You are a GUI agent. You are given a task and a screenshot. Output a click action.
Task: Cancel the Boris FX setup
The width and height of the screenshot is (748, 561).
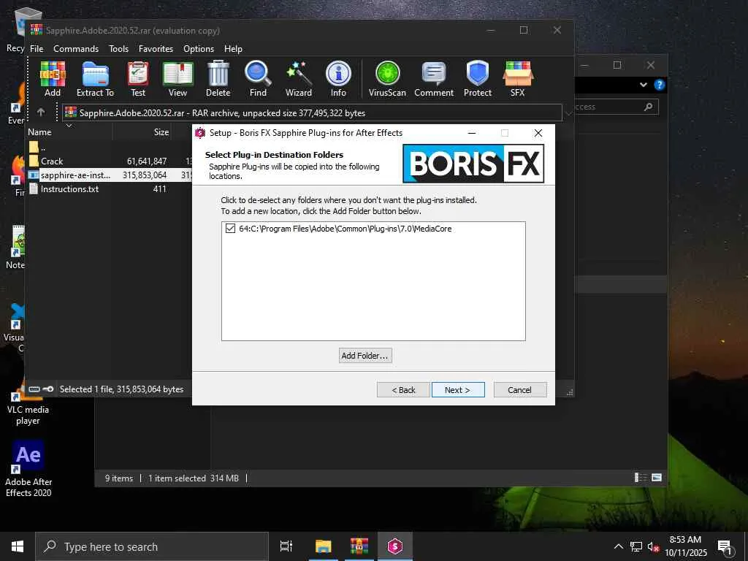point(520,390)
